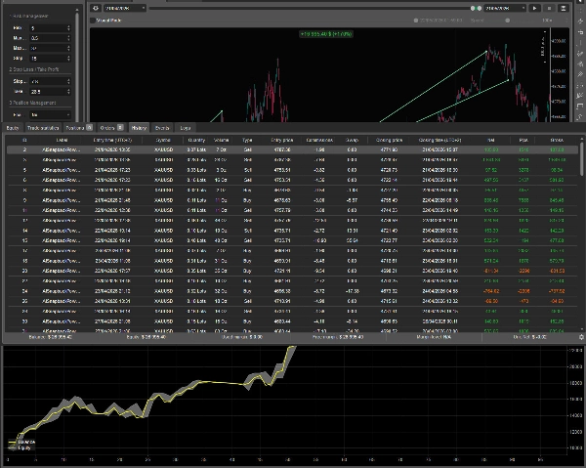Open backtesting settings gear beside start date
Screen dimensions: 586x468
point(96,8)
